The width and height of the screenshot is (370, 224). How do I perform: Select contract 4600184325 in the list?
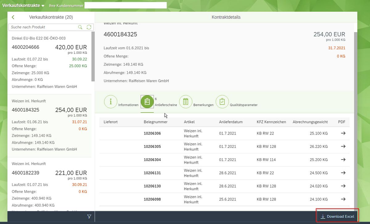click(49, 126)
